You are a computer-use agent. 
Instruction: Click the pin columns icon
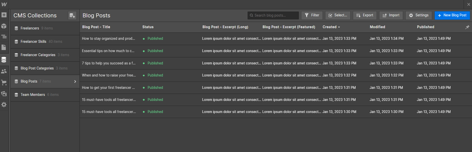[x=467, y=27]
